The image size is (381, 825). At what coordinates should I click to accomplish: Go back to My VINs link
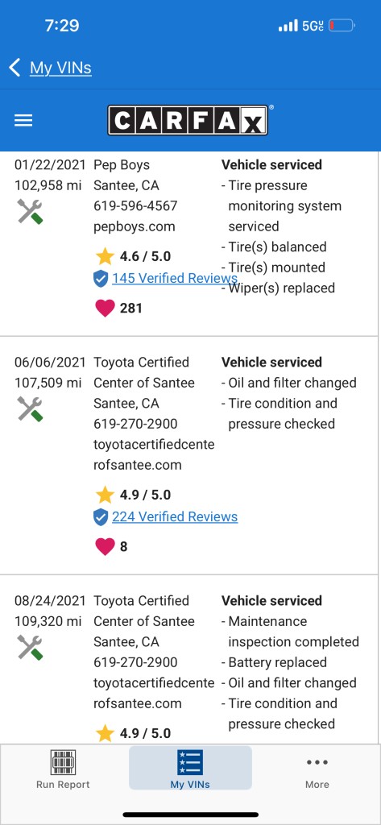click(x=60, y=68)
